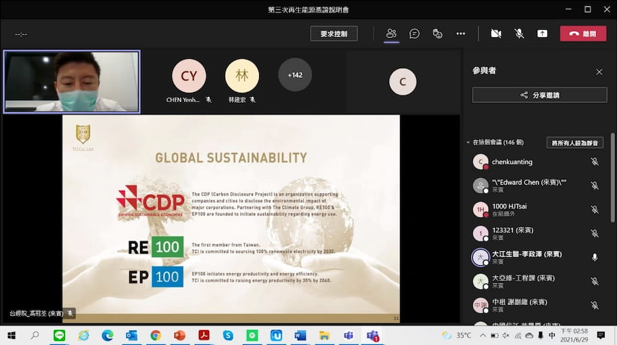Click the mic icon beside chenkuanting
617x345 pixels.
point(595,162)
